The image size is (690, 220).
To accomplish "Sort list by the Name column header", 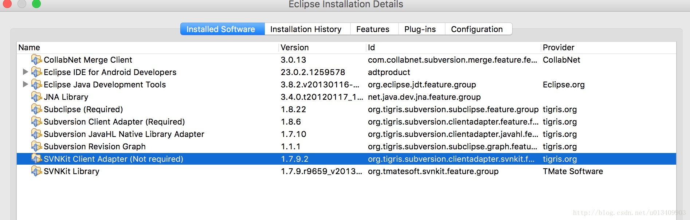I will coord(148,47).
